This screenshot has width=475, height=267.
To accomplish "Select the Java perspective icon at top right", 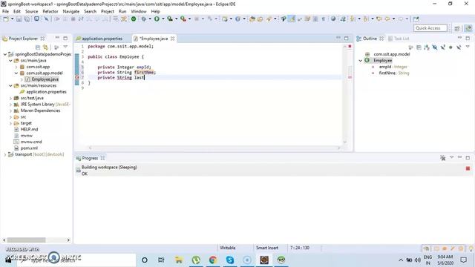I will [x=468, y=28].
